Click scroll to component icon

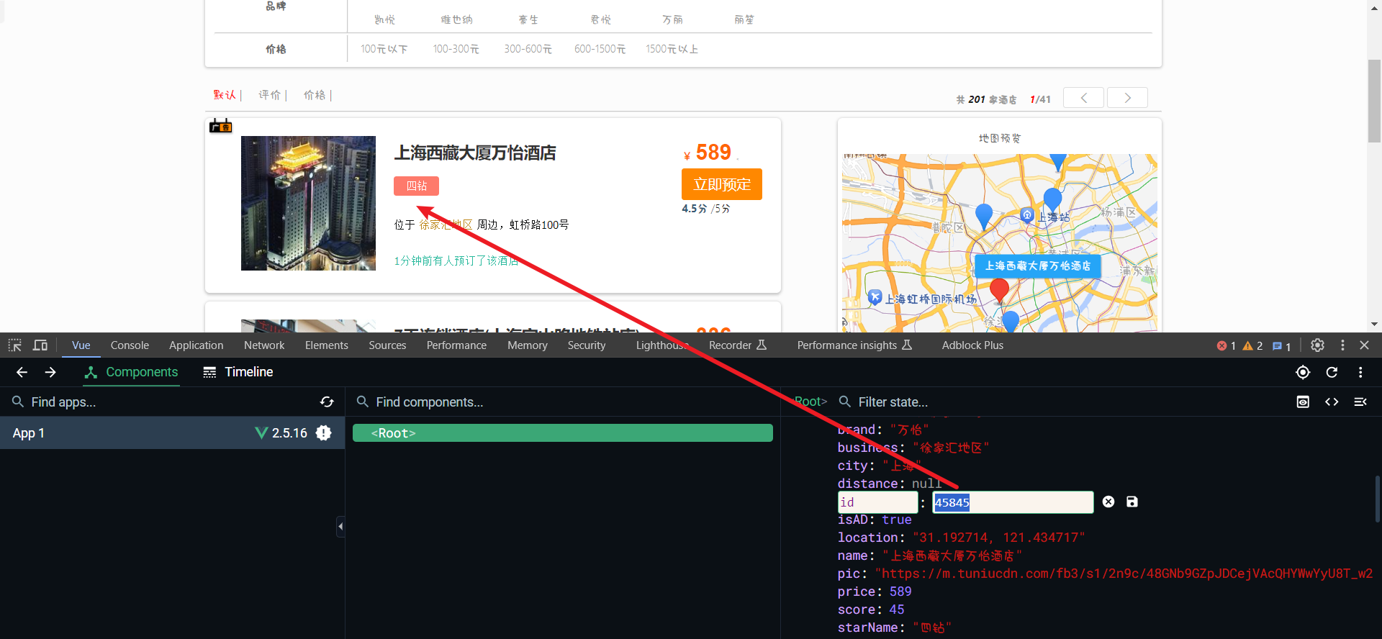pyautogui.click(x=1303, y=402)
